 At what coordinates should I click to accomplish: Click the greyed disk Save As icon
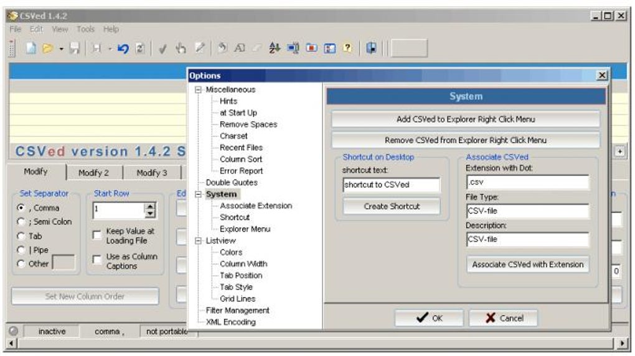coord(96,48)
